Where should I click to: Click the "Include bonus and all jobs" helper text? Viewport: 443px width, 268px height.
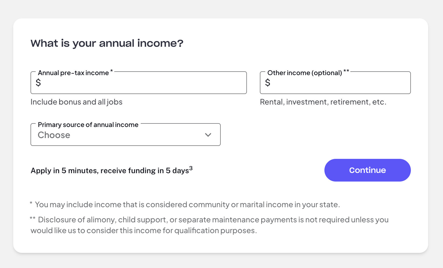pyautogui.click(x=76, y=102)
